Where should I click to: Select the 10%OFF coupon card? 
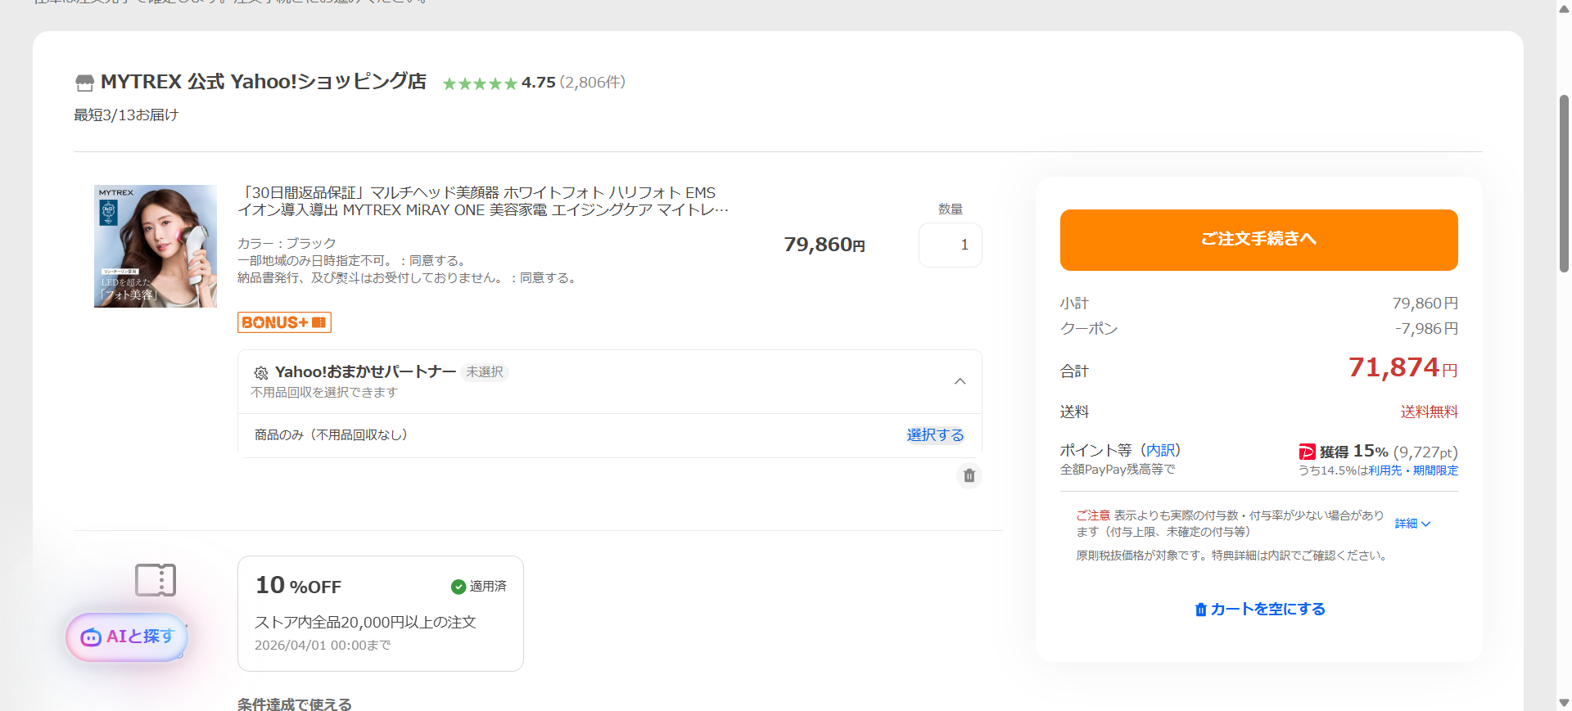(x=381, y=614)
